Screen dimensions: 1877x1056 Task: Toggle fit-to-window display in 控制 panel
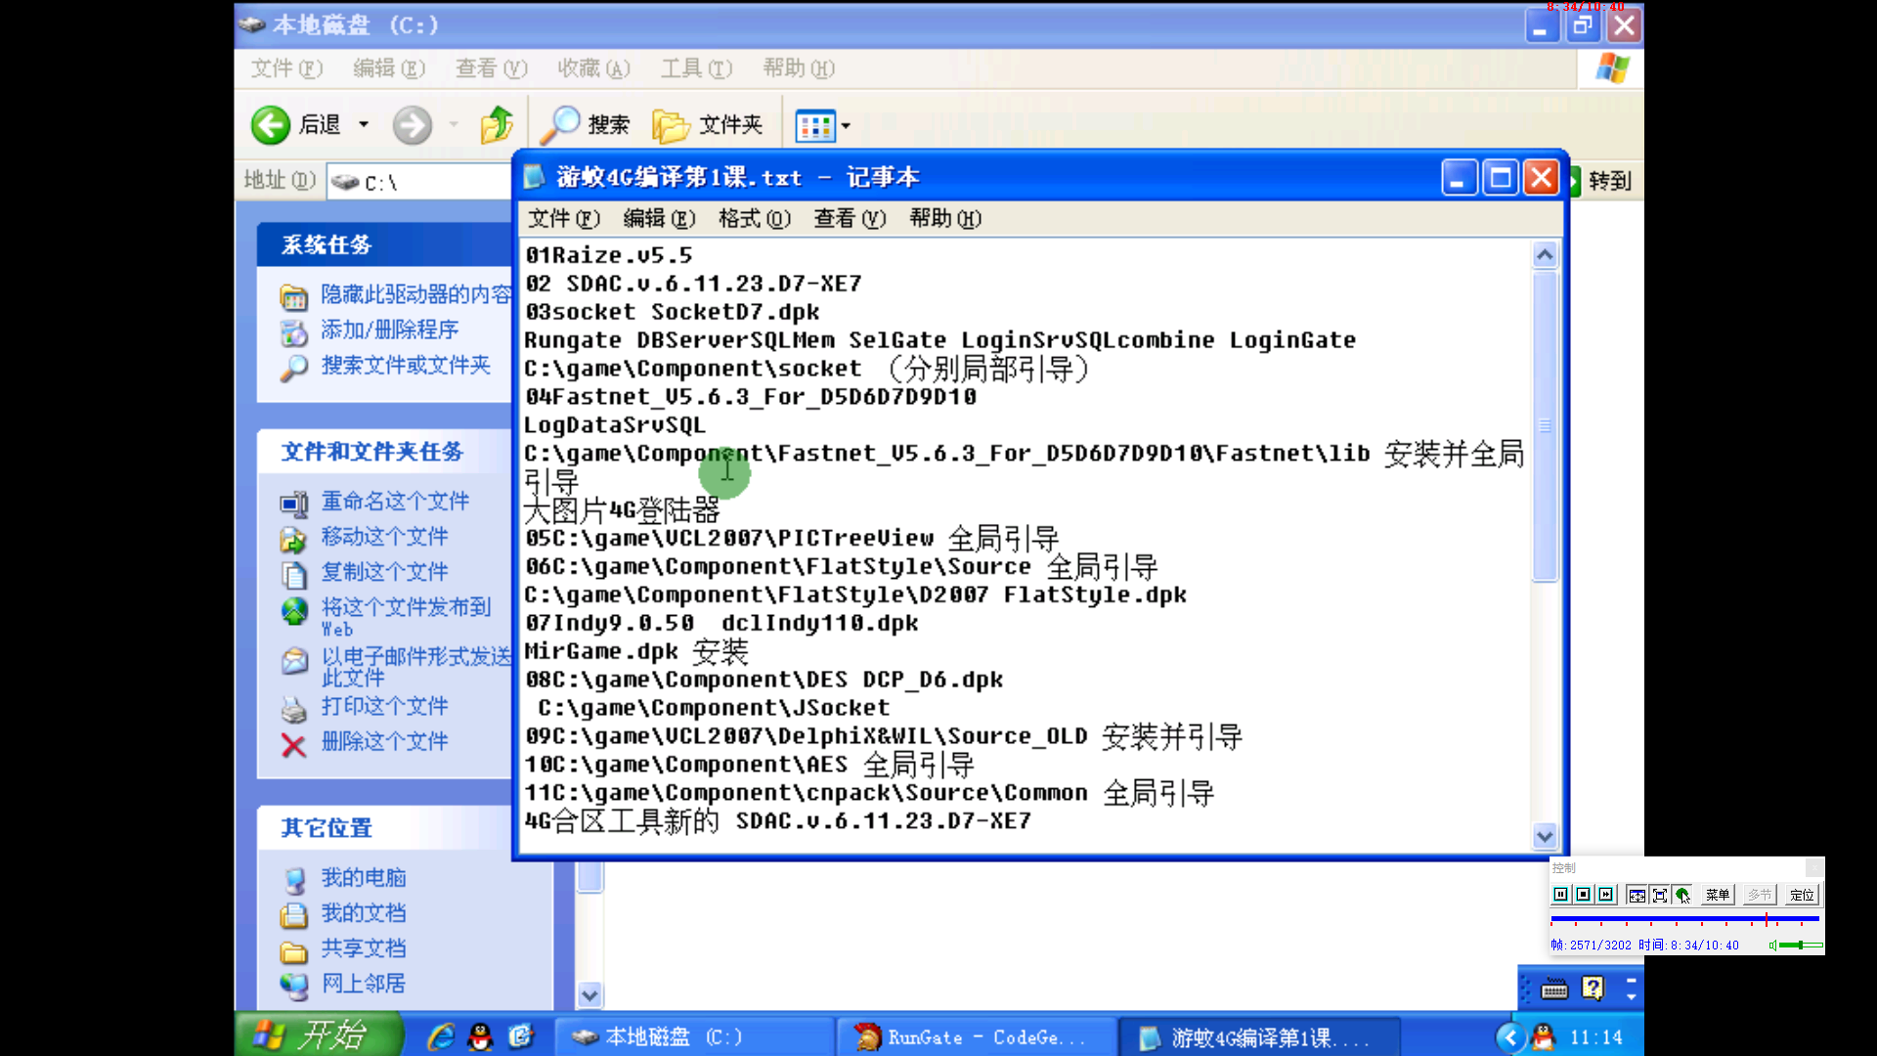point(1637,895)
